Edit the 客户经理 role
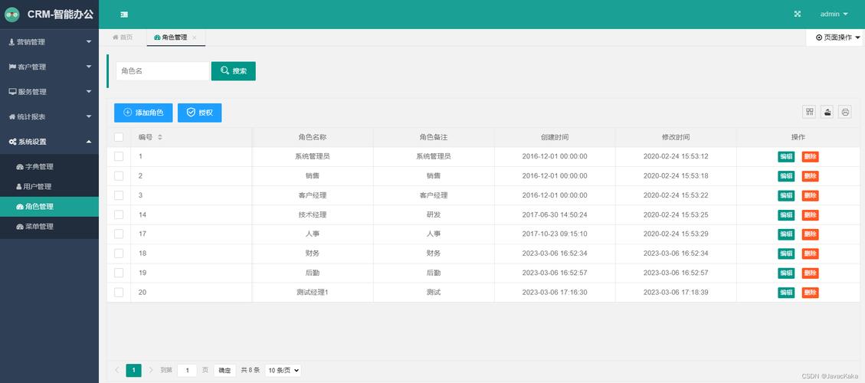Image resolution: width=865 pixels, height=383 pixels. [x=786, y=195]
